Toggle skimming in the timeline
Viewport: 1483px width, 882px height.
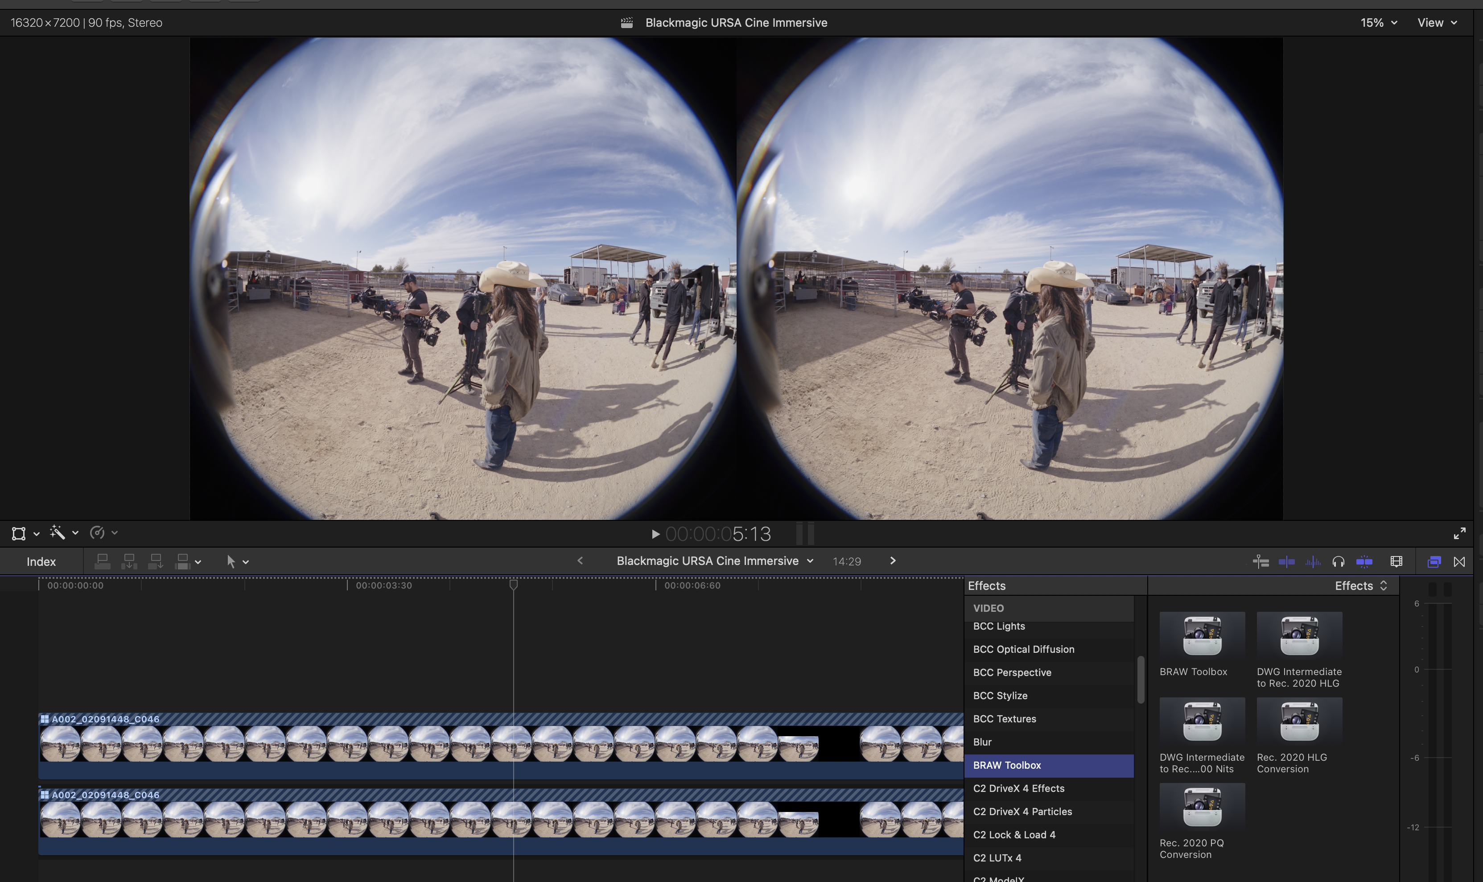pyautogui.click(x=1286, y=561)
